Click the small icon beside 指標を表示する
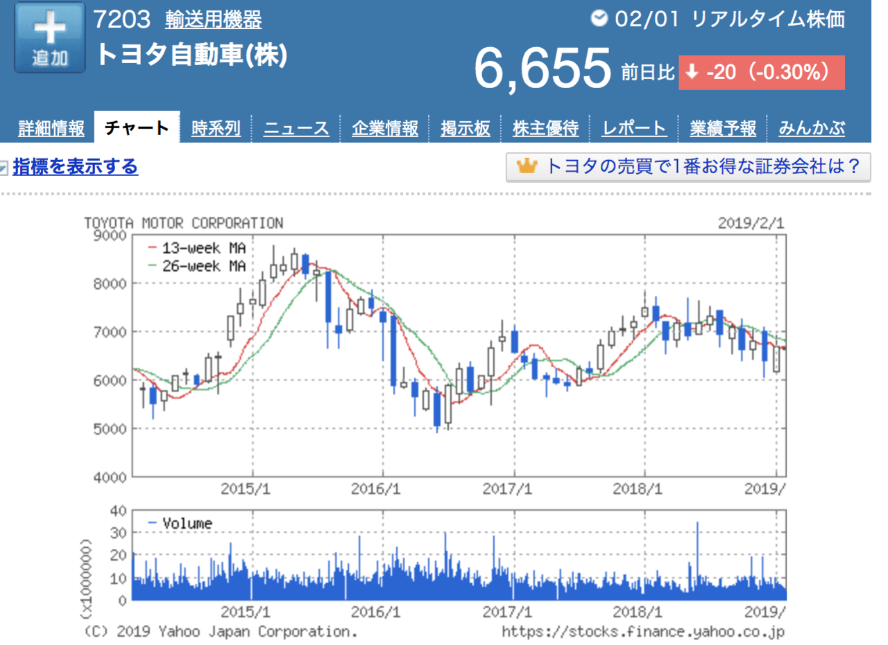This screenshot has height=645, width=888. click(x=4, y=167)
